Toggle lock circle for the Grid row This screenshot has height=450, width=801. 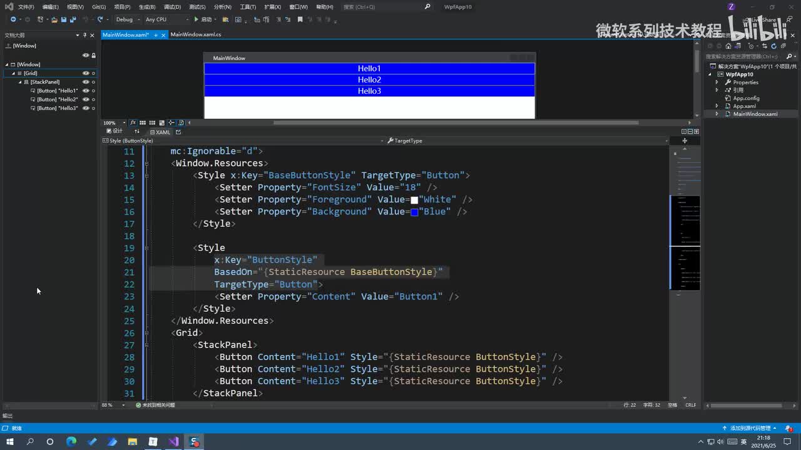tap(93, 73)
